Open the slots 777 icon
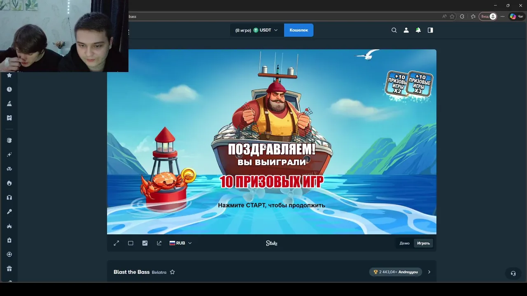 9,169
